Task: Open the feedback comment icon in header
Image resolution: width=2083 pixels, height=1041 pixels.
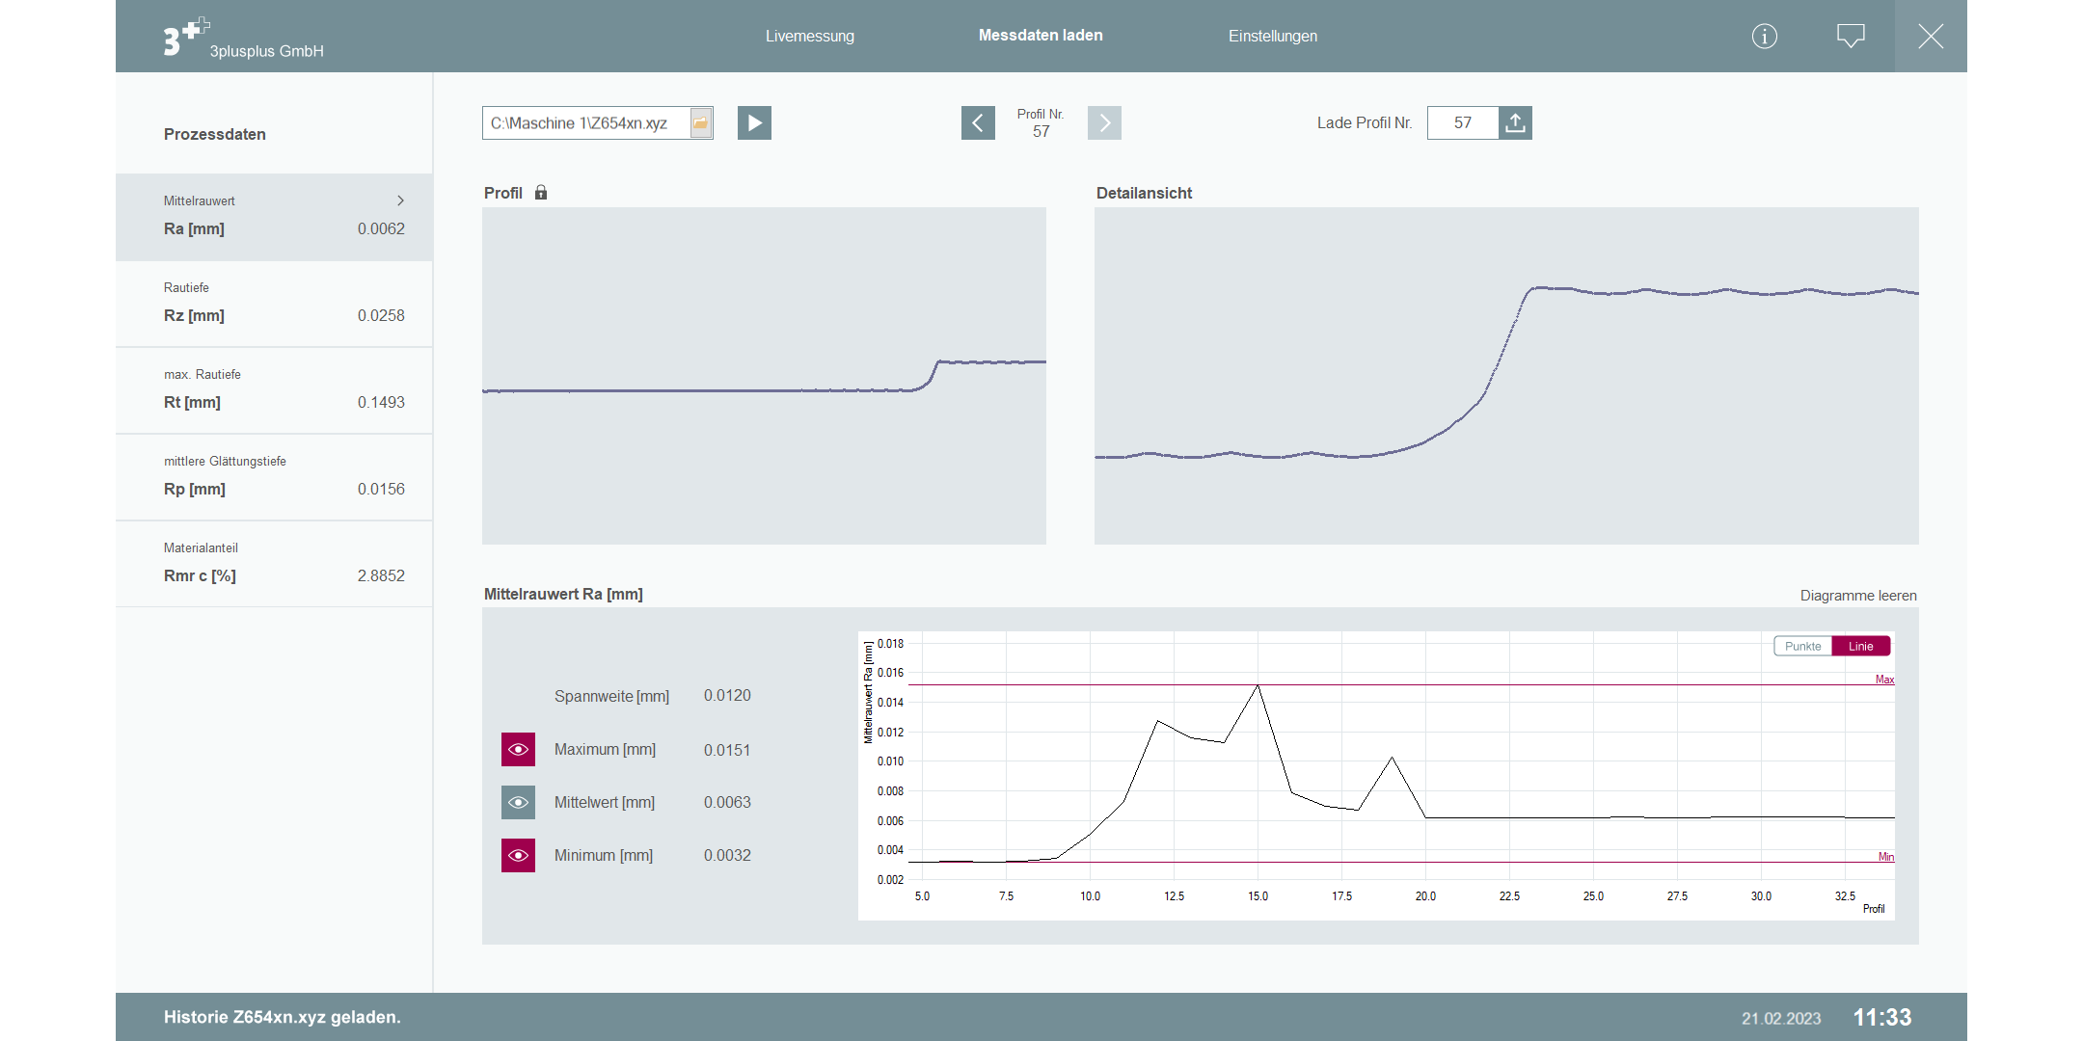Action: [1851, 37]
